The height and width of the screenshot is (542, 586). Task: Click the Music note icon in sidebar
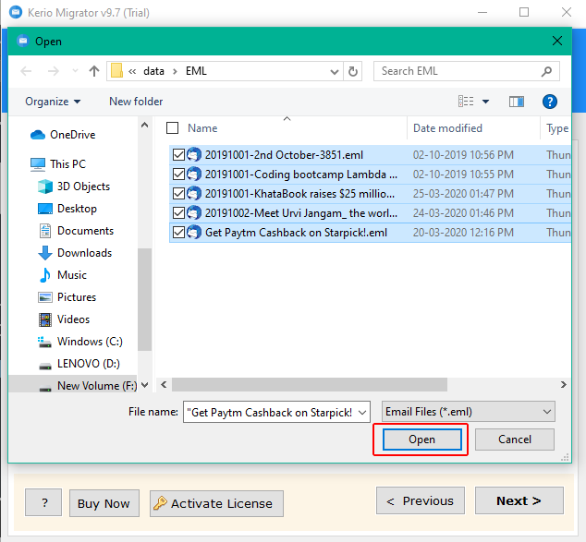pyautogui.click(x=45, y=275)
